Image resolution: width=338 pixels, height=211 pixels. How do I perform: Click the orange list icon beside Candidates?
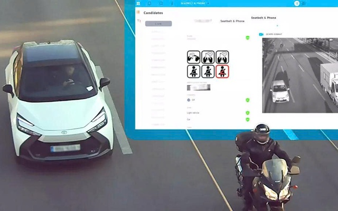(x=138, y=12)
